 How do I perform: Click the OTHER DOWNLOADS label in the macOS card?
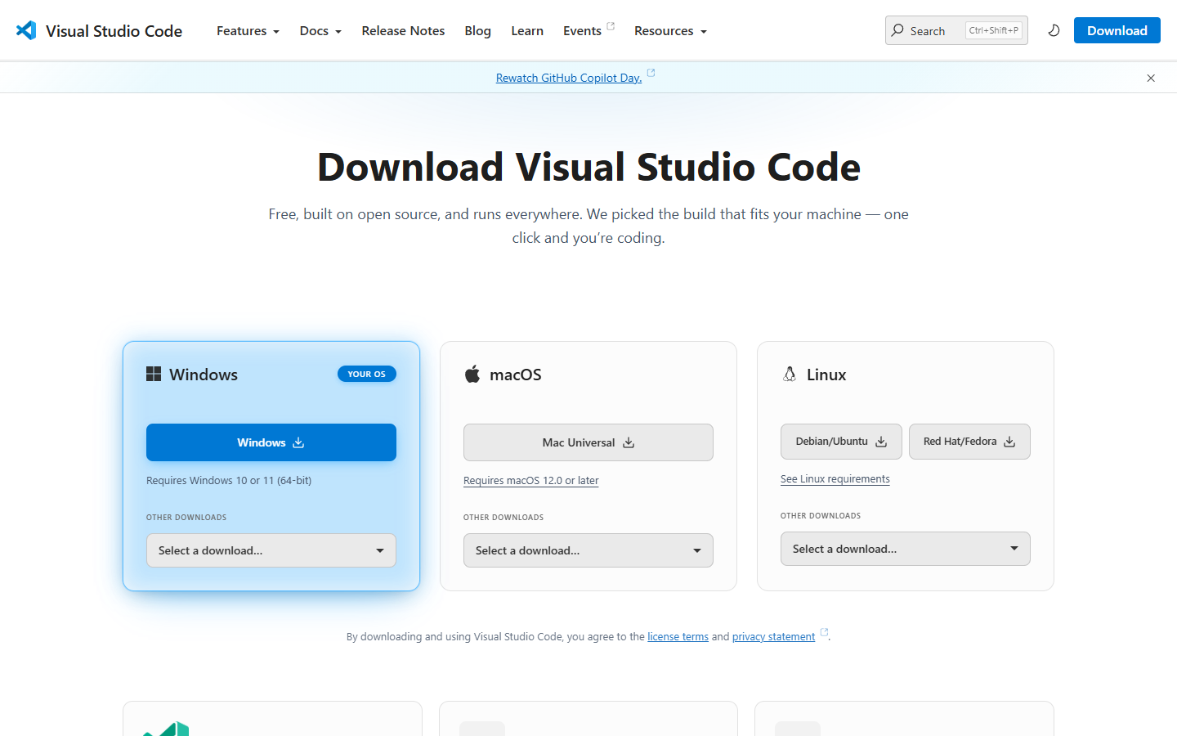click(x=503, y=518)
